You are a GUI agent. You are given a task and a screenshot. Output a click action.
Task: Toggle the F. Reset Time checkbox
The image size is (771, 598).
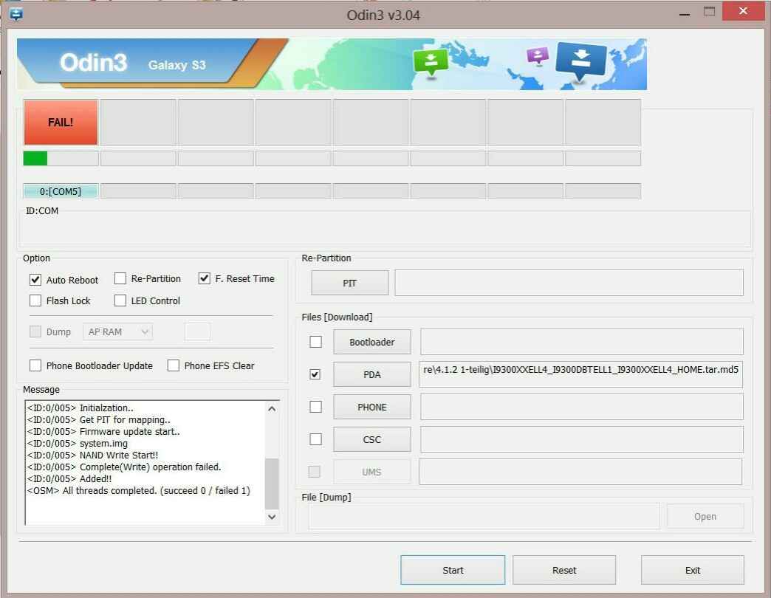pyautogui.click(x=205, y=279)
